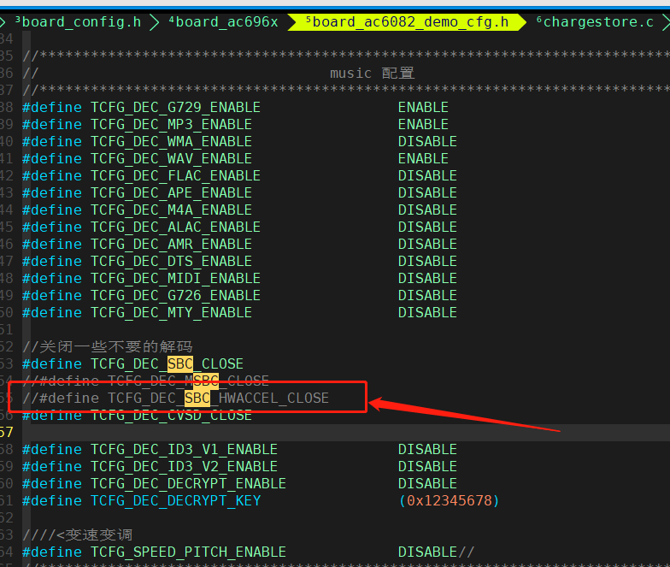Click DISABLE value of TCFG_DEC_APE_ENABLE
Screen dimensions: 670x567
click(427, 193)
